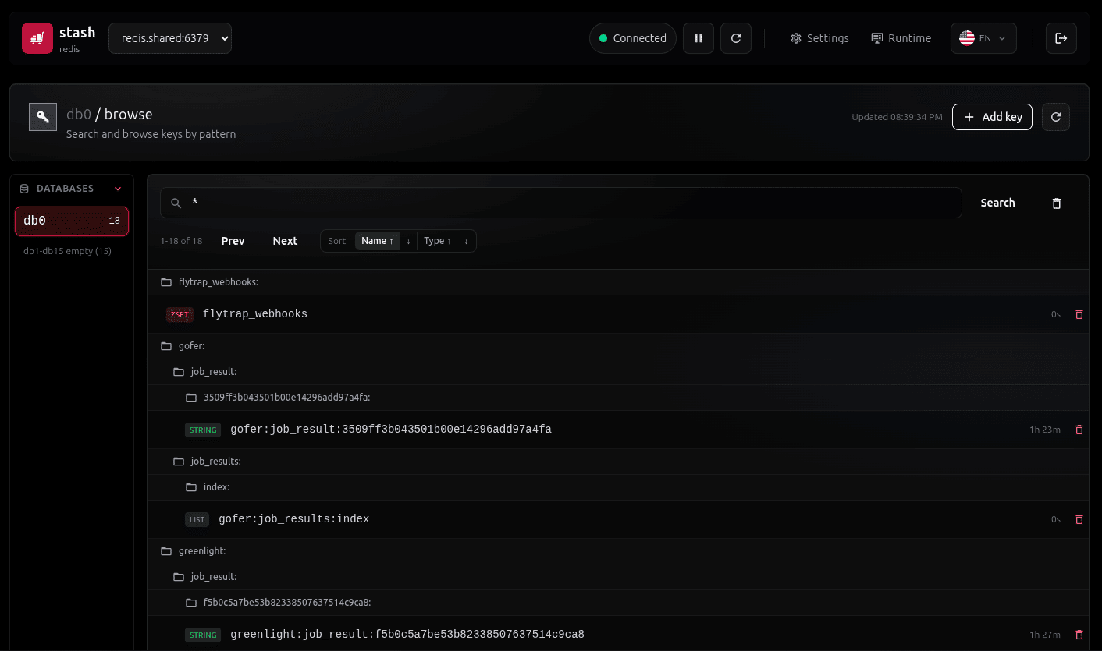Click the stash app logo

point(37,38)
